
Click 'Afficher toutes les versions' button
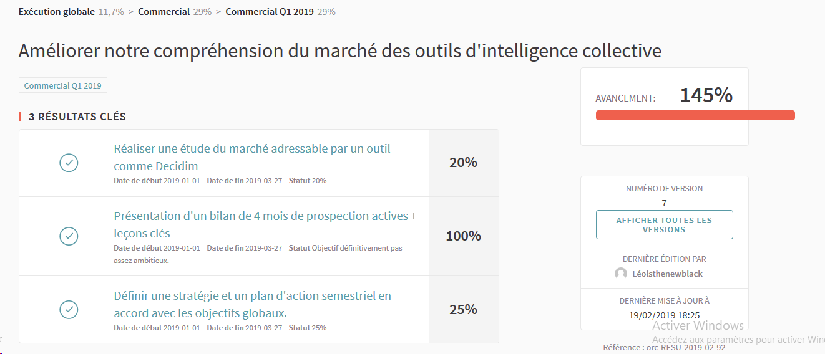pyautogui.click(x=664, y=225)
